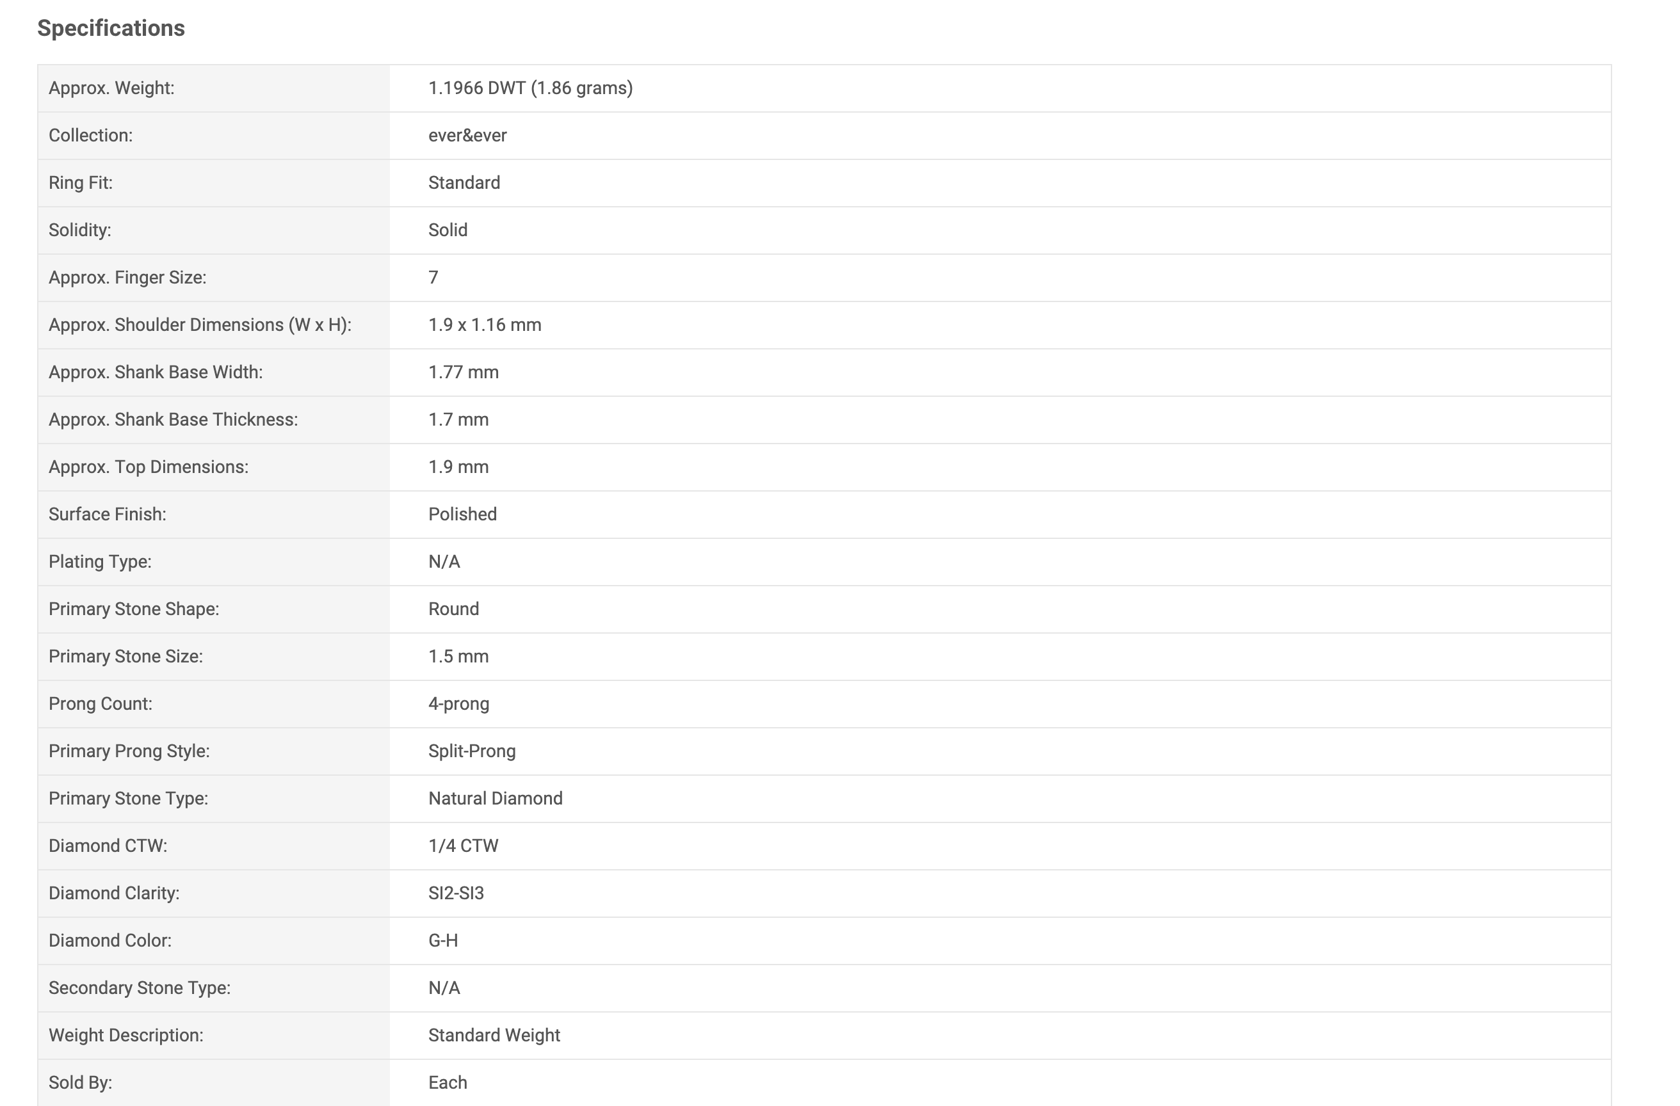The image size is (1680, 1106).
Task: Click the Solid solidity value
Action: coord(448,230)
